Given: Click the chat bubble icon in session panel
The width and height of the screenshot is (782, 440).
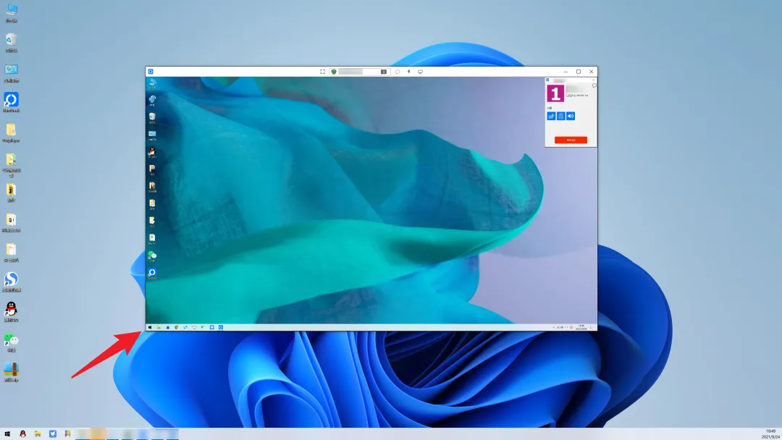Looking at the screenshot, I should [x=594, y=85].
